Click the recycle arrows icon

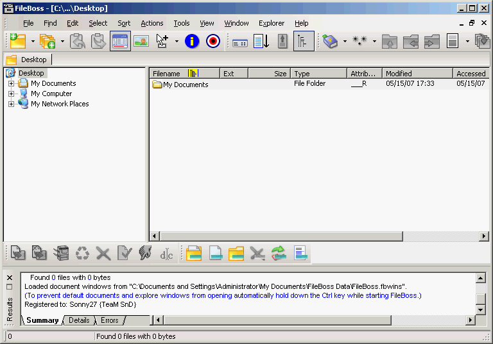pyautogui.click(x=82, y=252)
